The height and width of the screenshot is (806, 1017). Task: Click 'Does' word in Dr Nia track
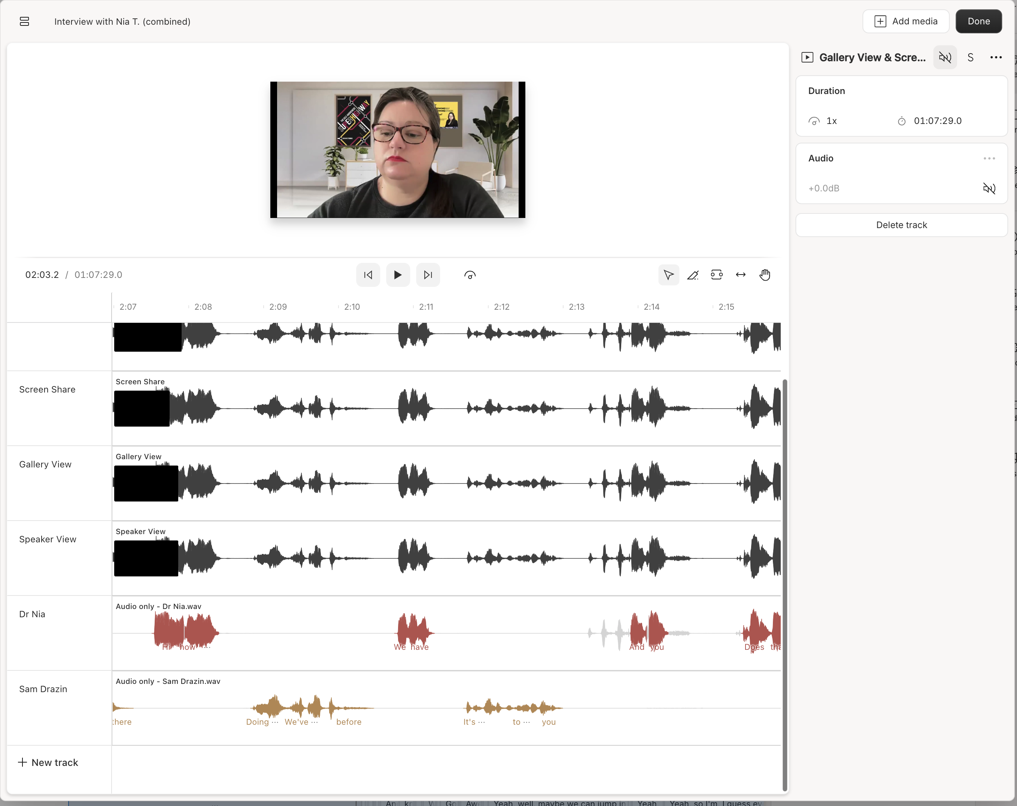754,647
